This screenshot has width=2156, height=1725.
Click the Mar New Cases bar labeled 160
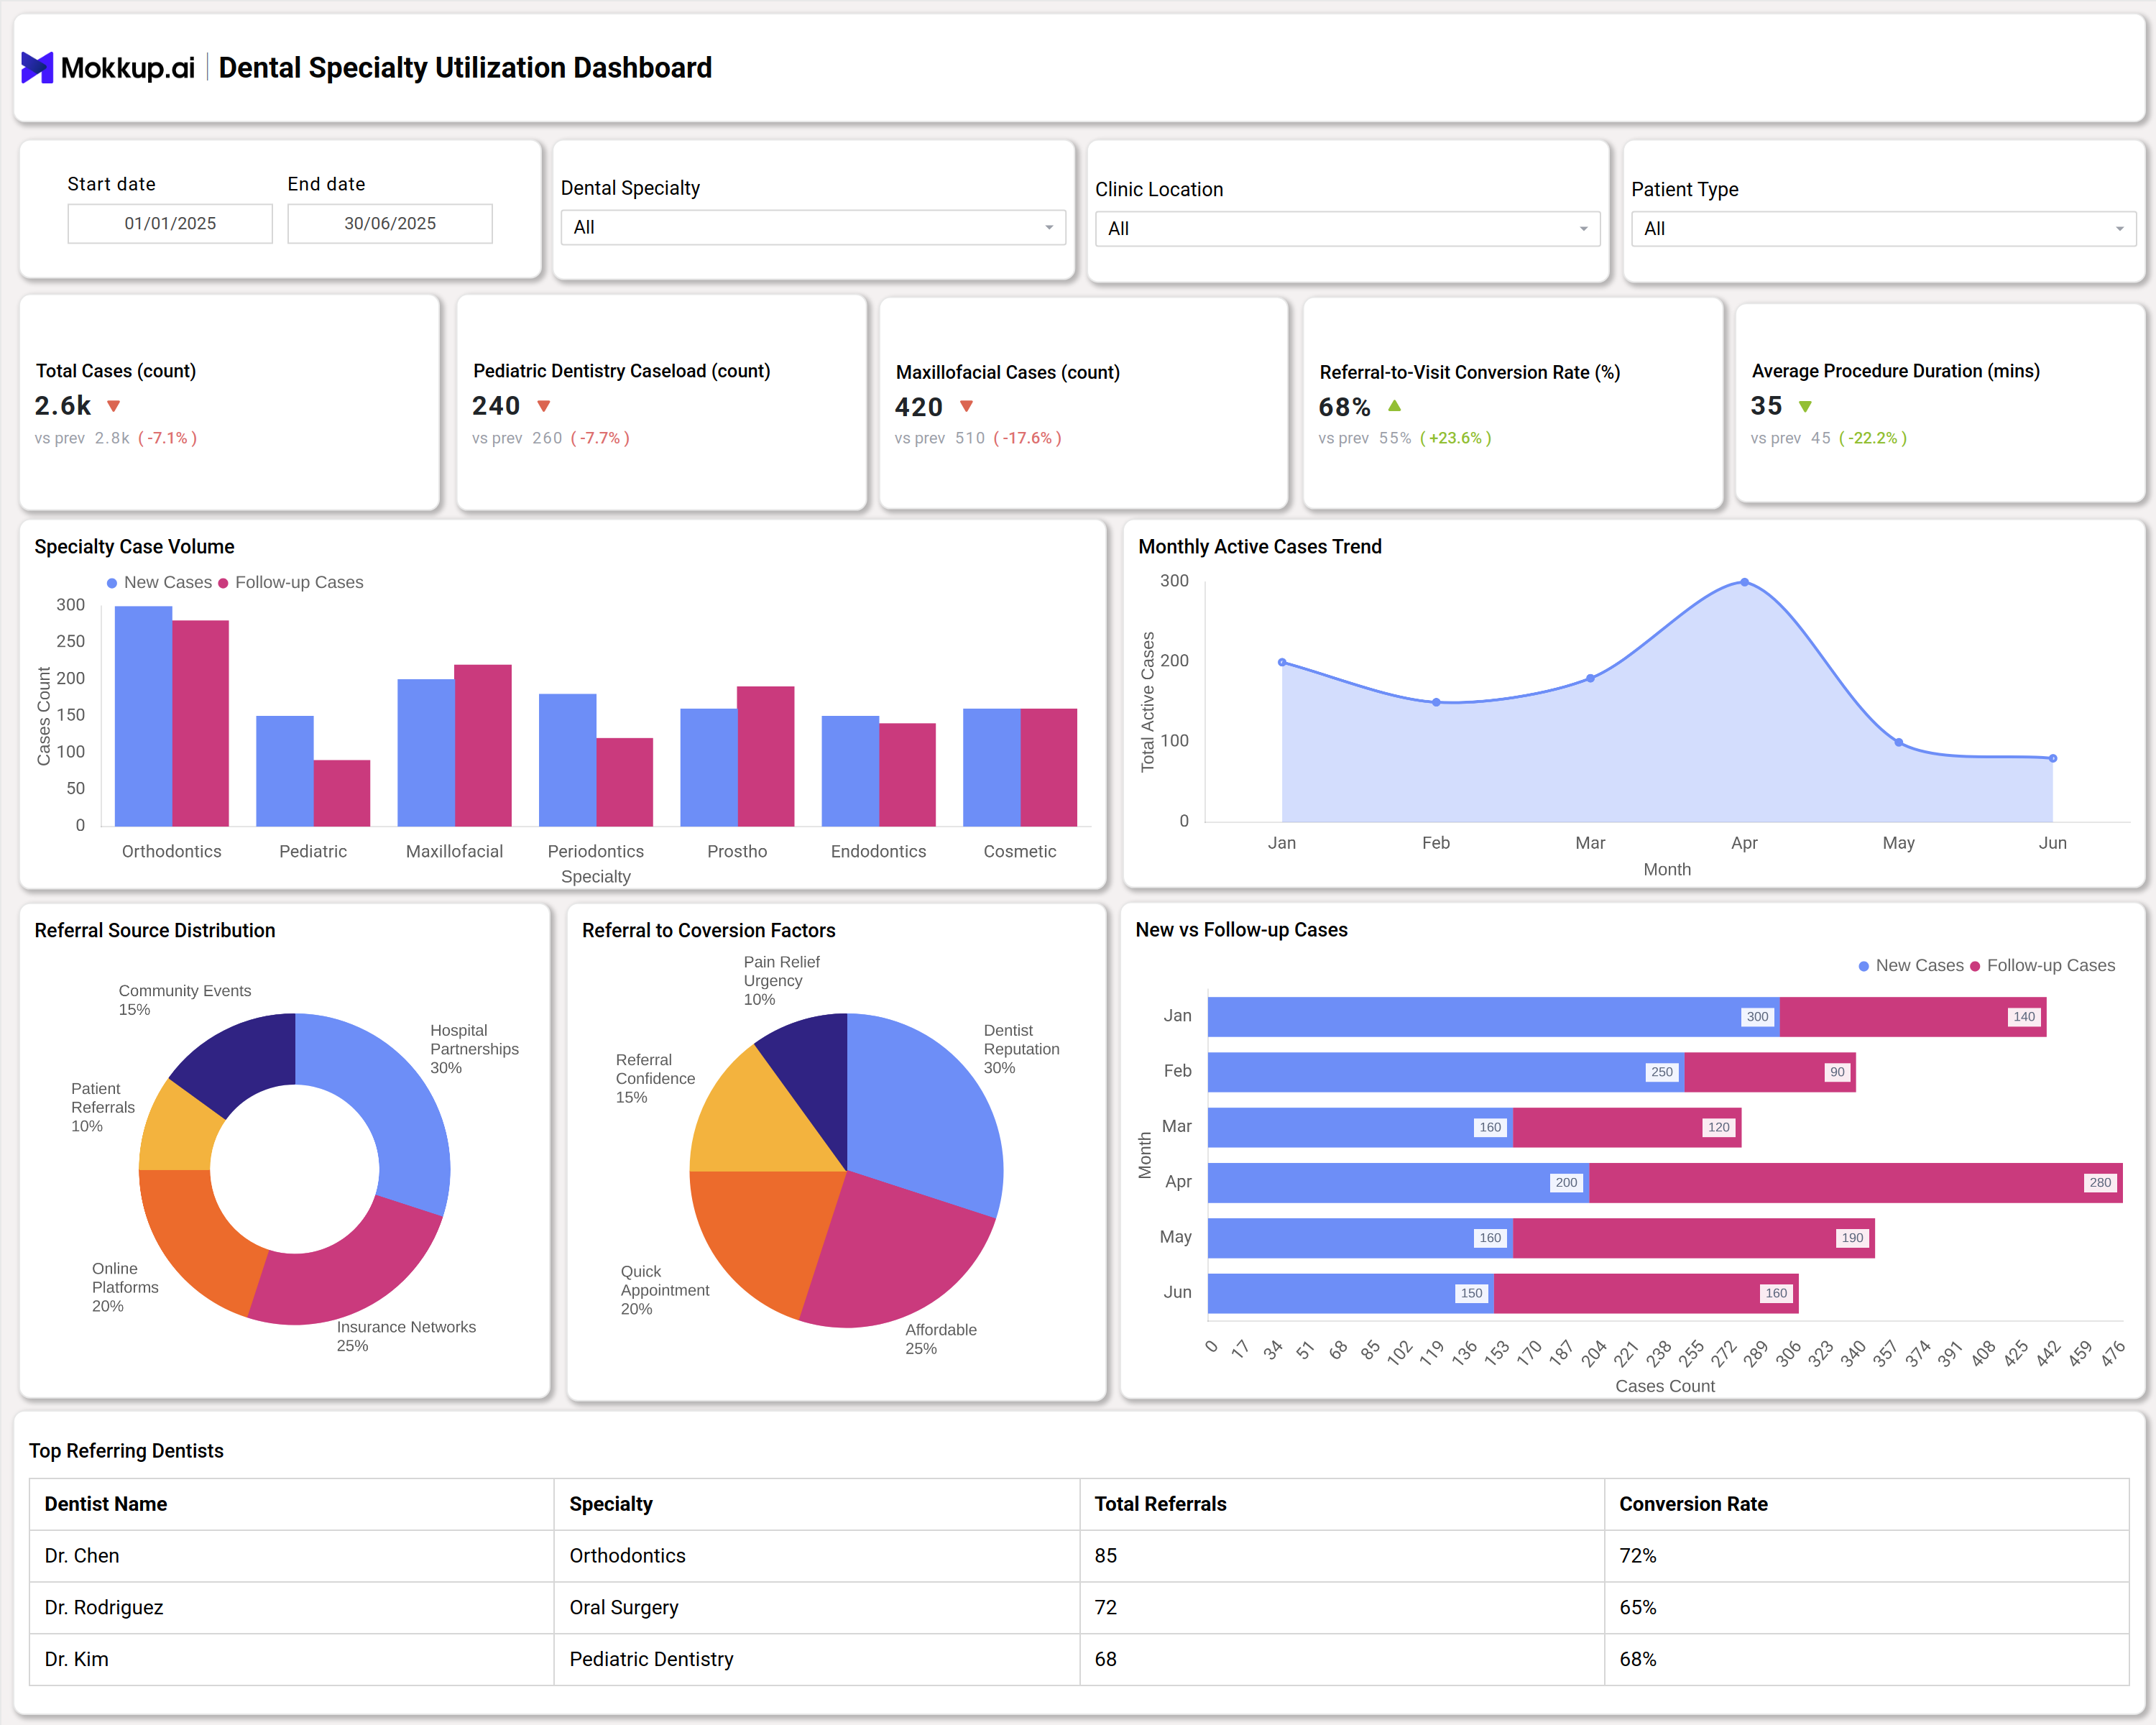1360,1127
